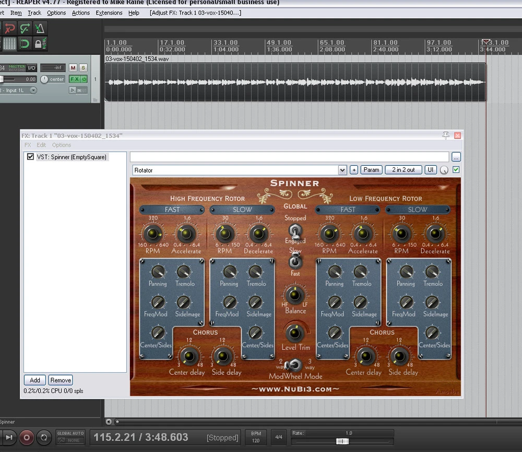Select the 03-vox-150402_1534.wav audio item
Screen dimensions: 522x452
[295, 82]
